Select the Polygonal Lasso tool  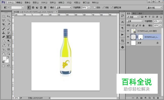coord(4,20)
